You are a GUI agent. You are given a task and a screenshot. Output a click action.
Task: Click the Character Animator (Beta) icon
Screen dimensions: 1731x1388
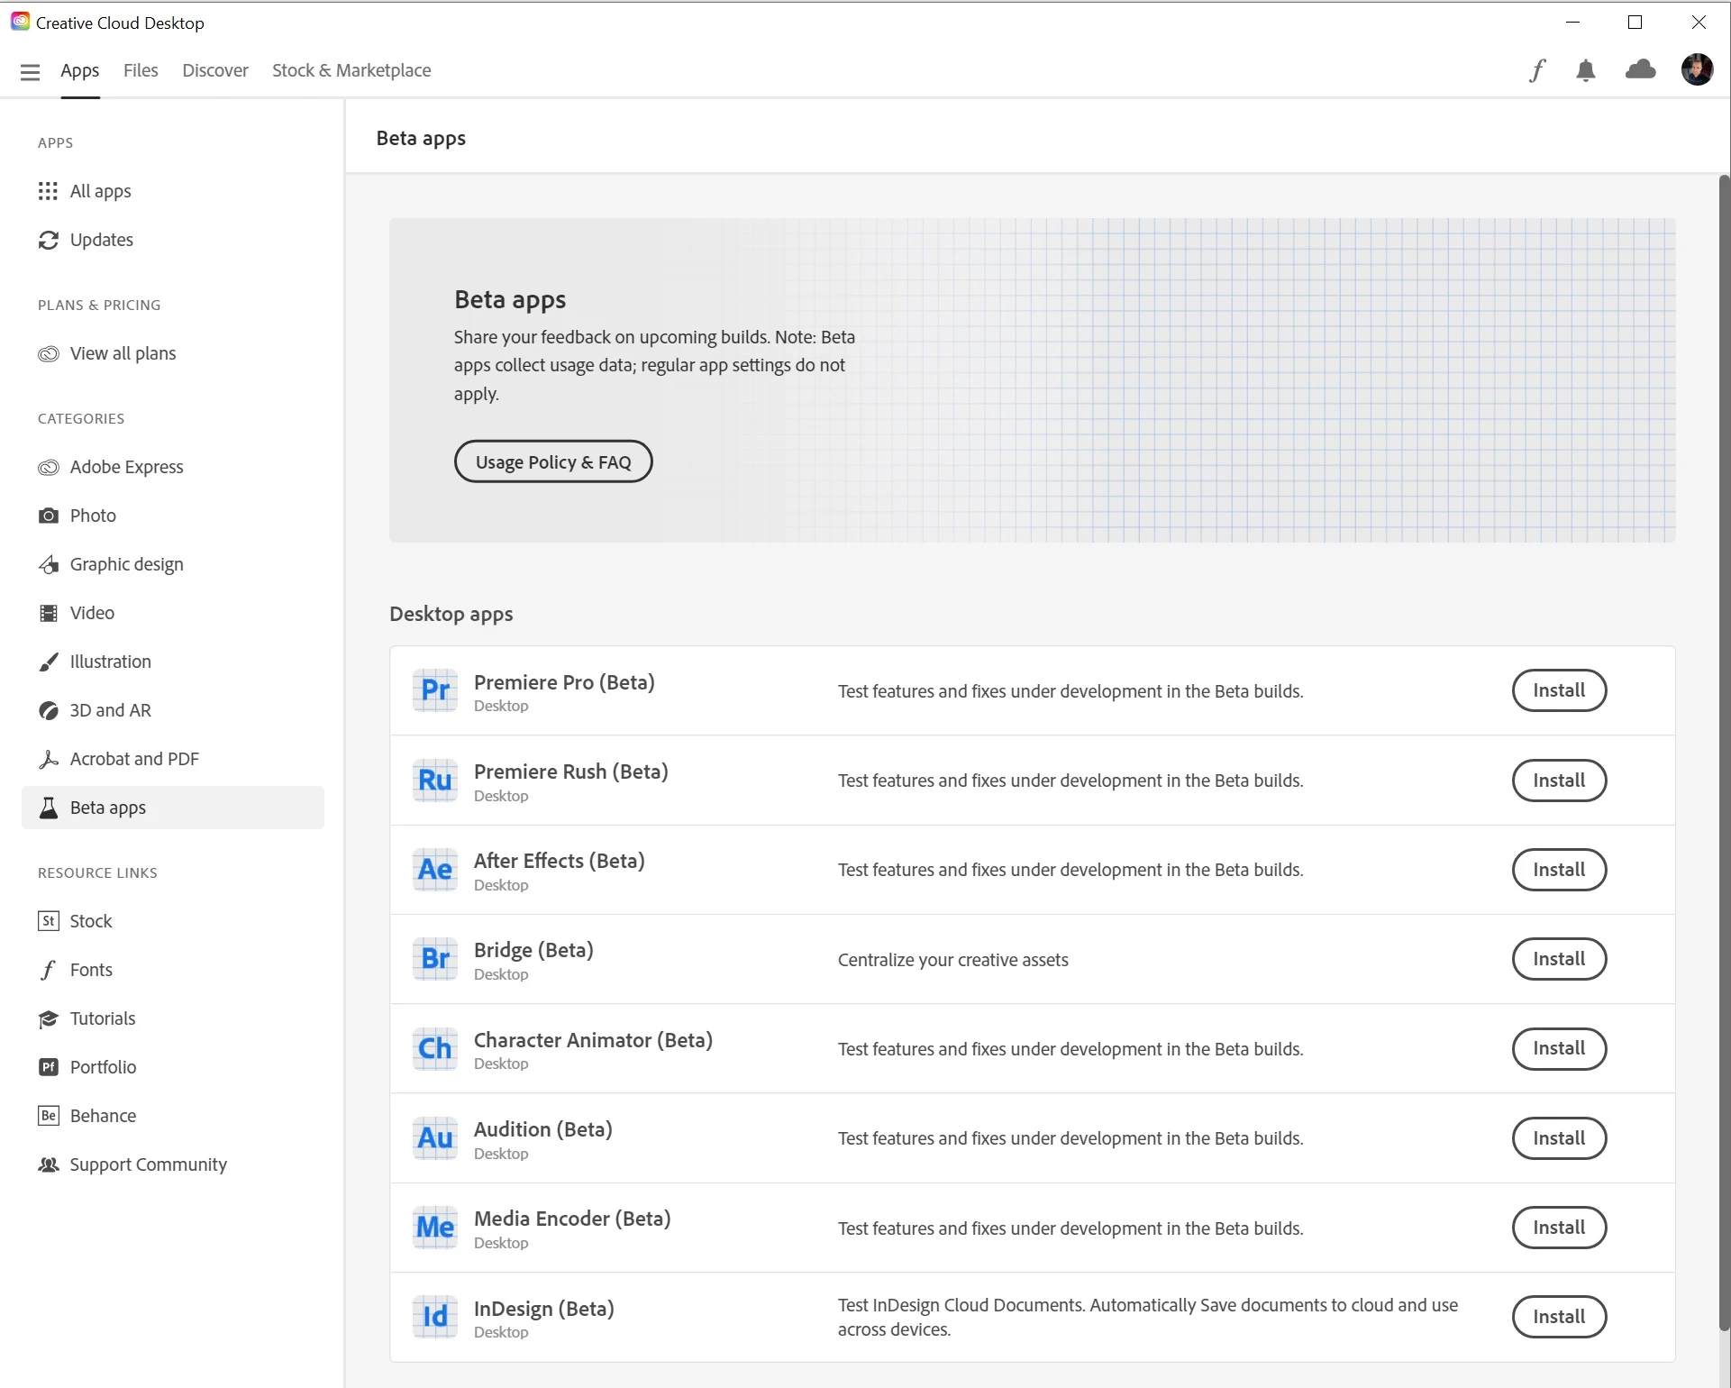click(x=435, y=1049)
